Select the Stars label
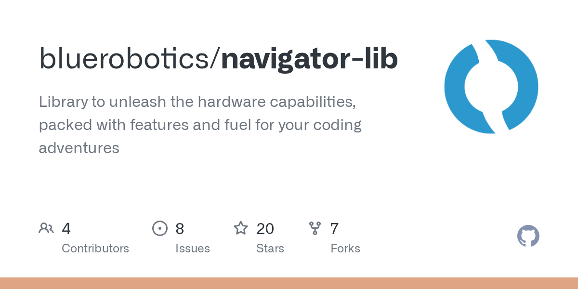The width and height of the screenshot is (578, 289). coord(270,249)
